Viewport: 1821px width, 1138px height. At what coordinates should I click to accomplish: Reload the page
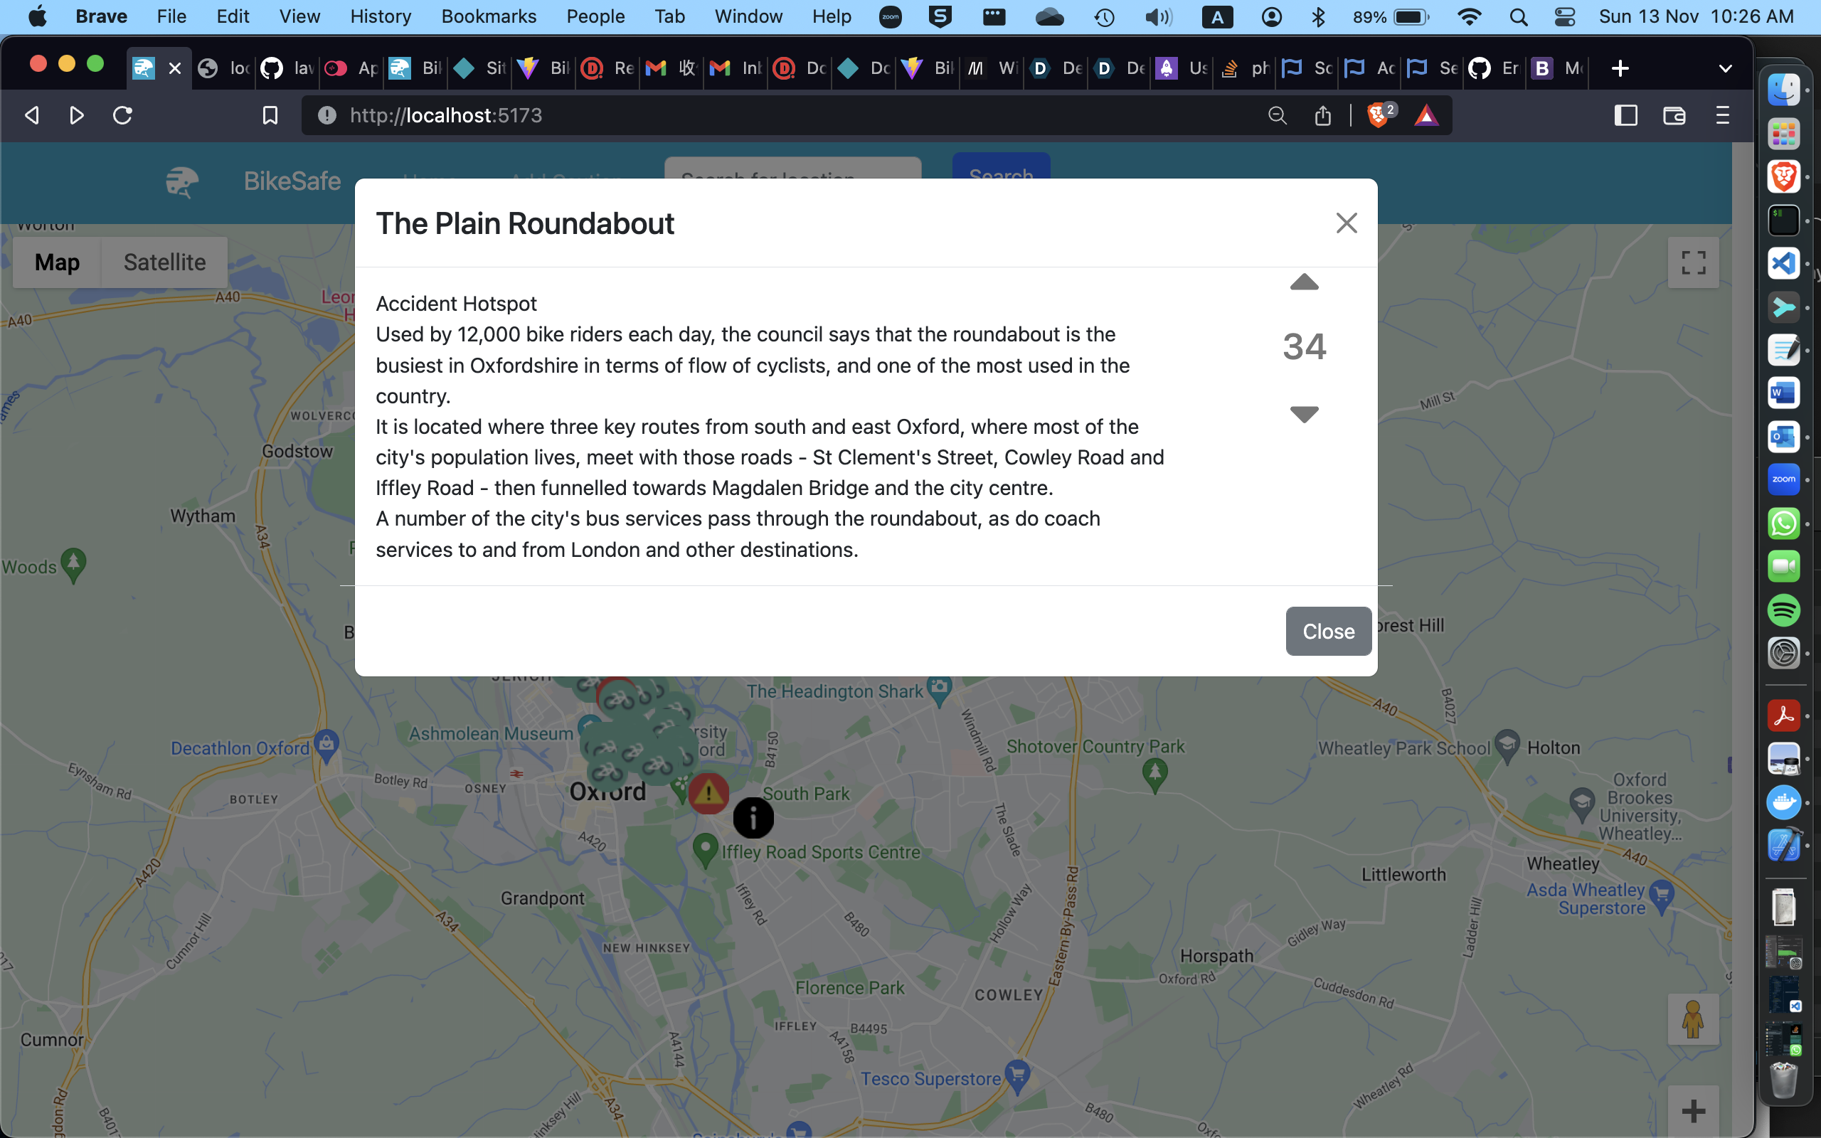[122, 115]
